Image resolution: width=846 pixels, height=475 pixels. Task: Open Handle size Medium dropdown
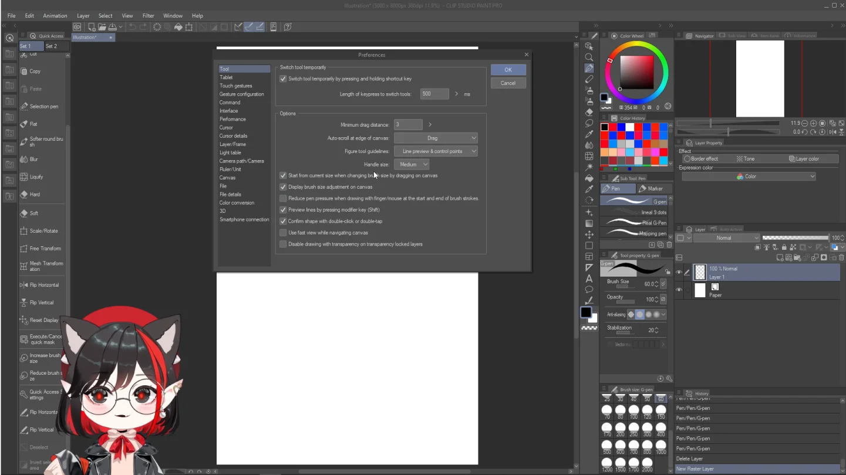412,165
